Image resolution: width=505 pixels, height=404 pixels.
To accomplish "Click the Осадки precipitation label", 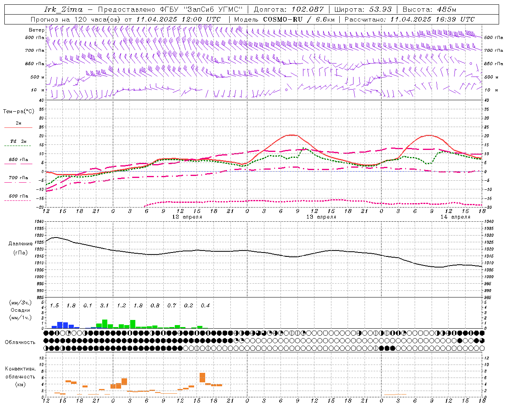I will click(20, 310).
